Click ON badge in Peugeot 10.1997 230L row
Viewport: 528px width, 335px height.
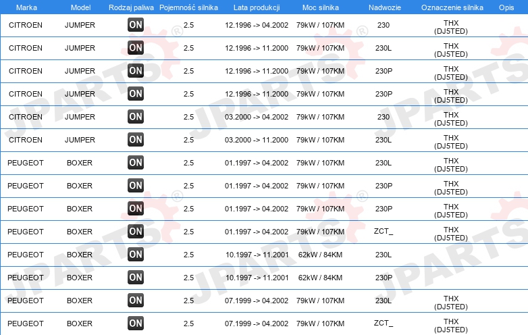pyautogui.click(x=136, y=255)
